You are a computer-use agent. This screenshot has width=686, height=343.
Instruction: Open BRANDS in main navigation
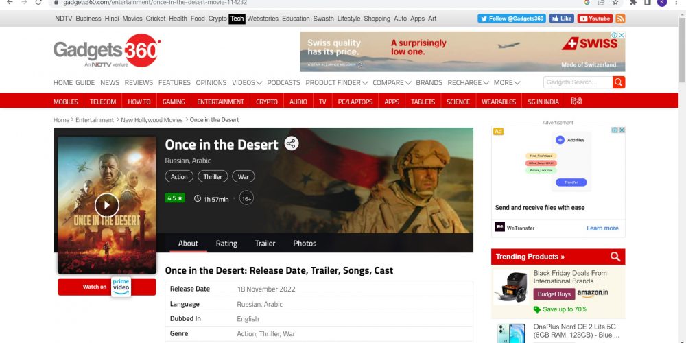pyautogui.click(x=429, y=83)
